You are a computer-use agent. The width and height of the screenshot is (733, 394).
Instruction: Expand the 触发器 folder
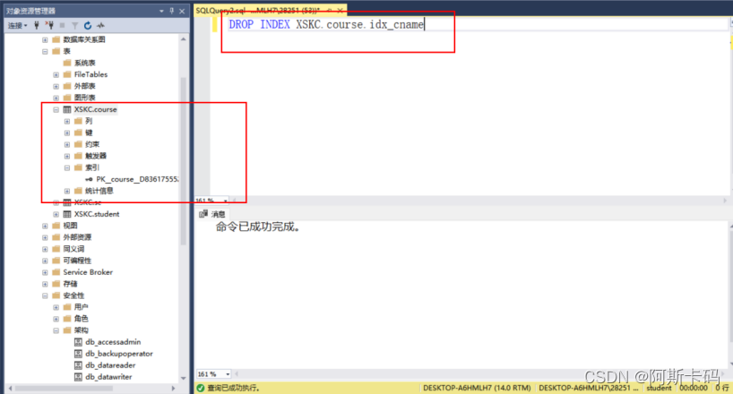click(67, 156)
